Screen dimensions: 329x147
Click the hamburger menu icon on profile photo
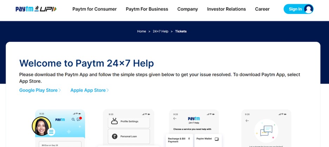click(x=51, y=132)
